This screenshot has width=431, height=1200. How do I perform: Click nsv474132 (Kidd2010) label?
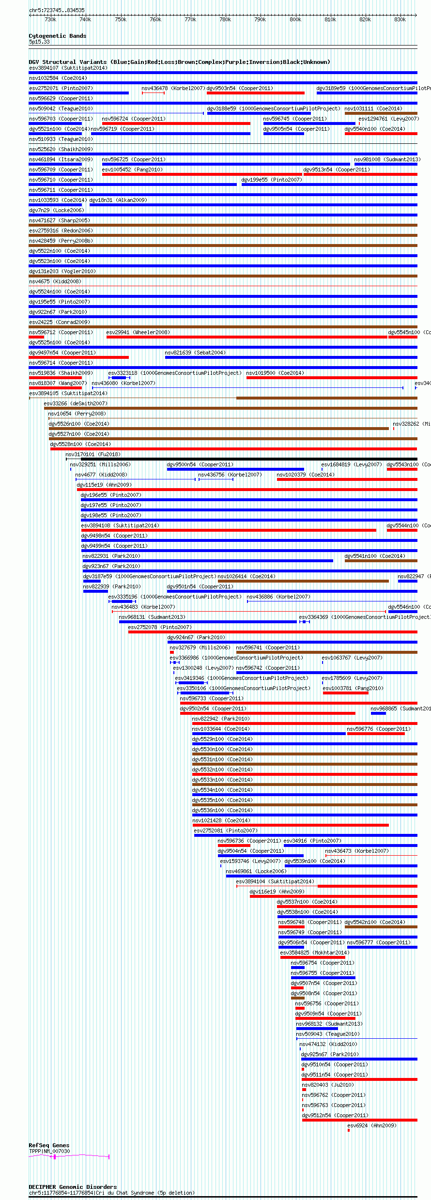[x=329, y=1044]
